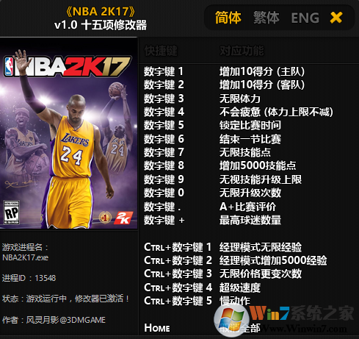Click 不会疲惫 (体力上限不减) function
This screenshot has width=359, height=339.
[276, 112]
